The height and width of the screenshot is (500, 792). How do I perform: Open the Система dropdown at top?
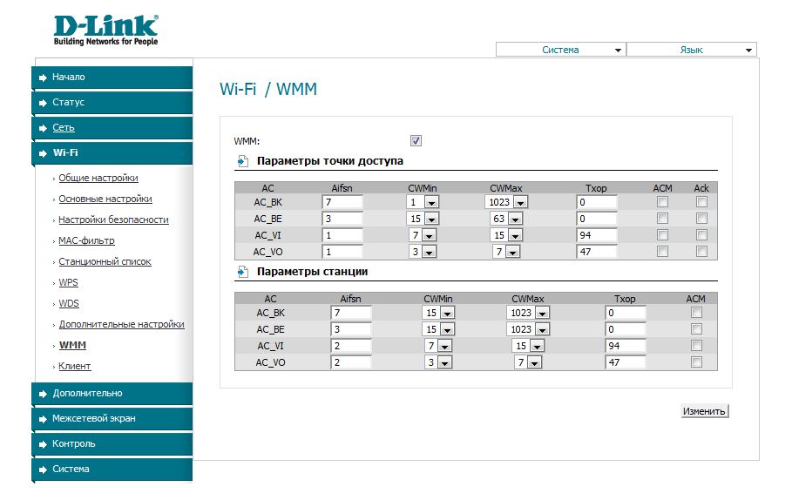[560, 50]
